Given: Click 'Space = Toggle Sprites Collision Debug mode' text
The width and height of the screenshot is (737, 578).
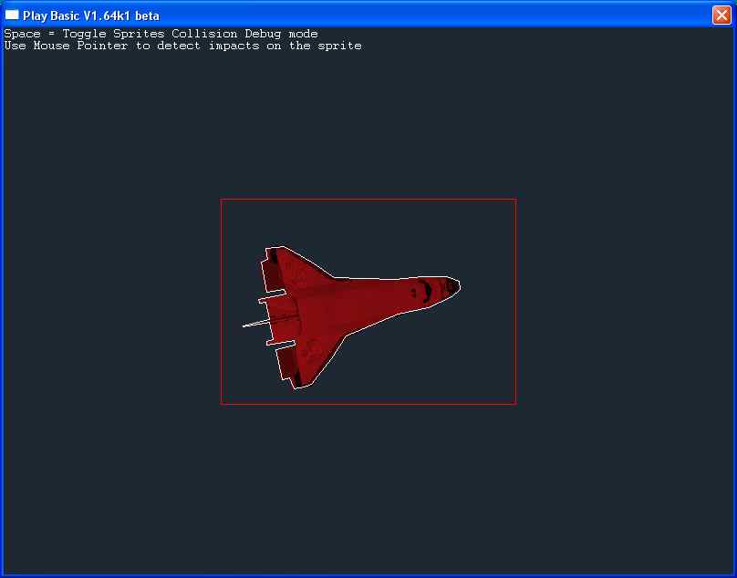Looking at the screenshot, I should point(161,34).
